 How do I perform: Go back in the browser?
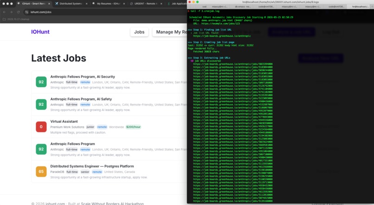[4, 12]
